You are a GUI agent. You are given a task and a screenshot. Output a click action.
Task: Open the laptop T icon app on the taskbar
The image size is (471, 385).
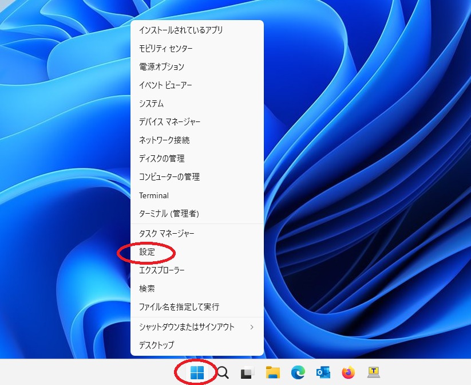pos(374,372)
